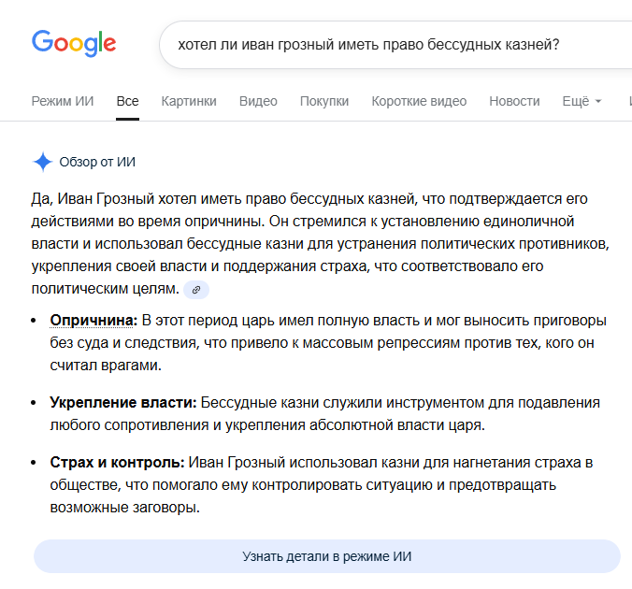Open the Новости tab
This screenshot has height=589, width=632.
[x=514, y=101]
